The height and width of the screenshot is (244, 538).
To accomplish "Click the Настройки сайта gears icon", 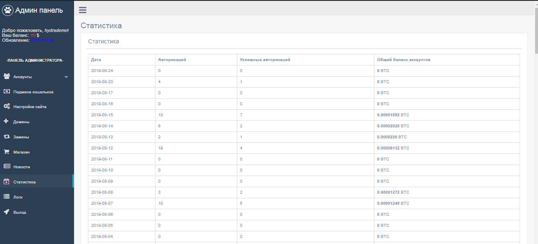I will [x=7, y=106].
